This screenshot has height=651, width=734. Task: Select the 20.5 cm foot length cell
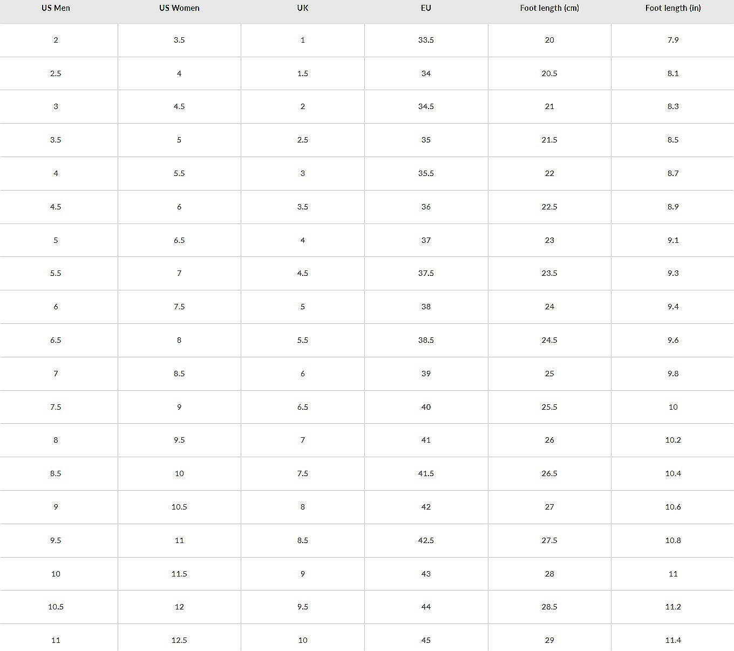(549, 73)
